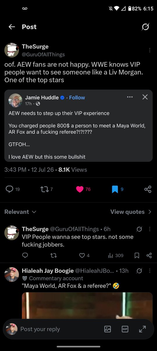Remove the bookmark showing 9

118,189
